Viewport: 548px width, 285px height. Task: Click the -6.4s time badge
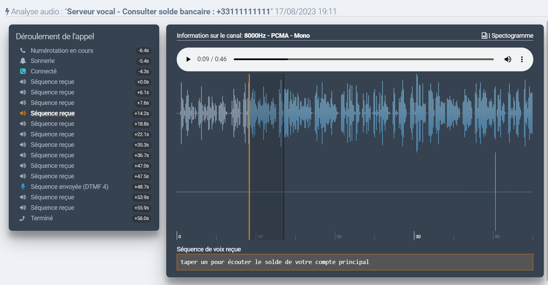point(143,51)
